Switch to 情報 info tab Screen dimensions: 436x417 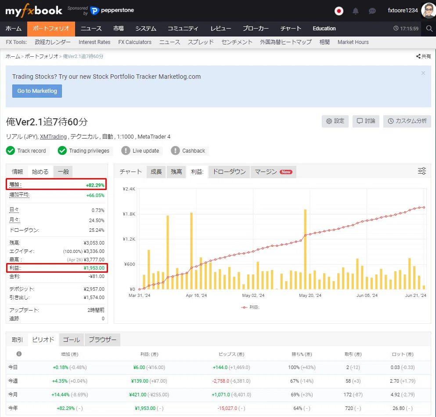17,172
